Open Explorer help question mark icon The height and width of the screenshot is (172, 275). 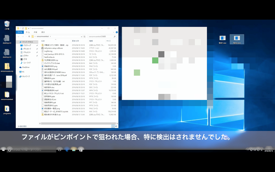pyautogui.click(x=117, y=32)
